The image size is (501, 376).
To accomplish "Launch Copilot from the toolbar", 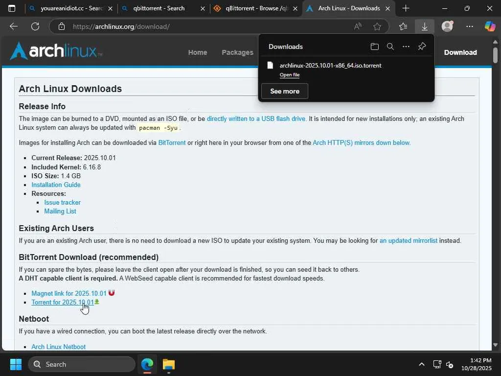I will 490,26.
